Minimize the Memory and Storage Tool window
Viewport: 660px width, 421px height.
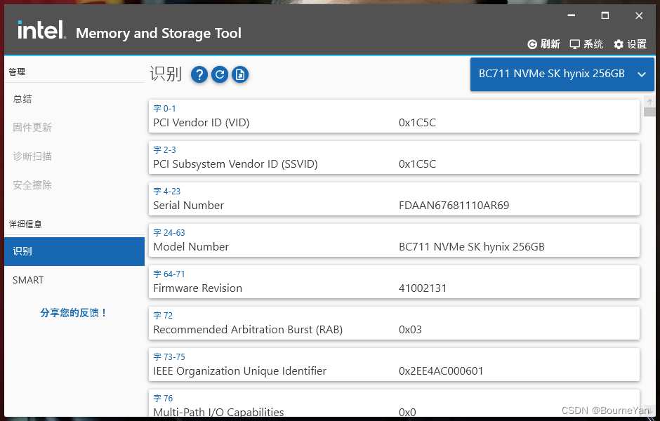[x=572, y=15]
